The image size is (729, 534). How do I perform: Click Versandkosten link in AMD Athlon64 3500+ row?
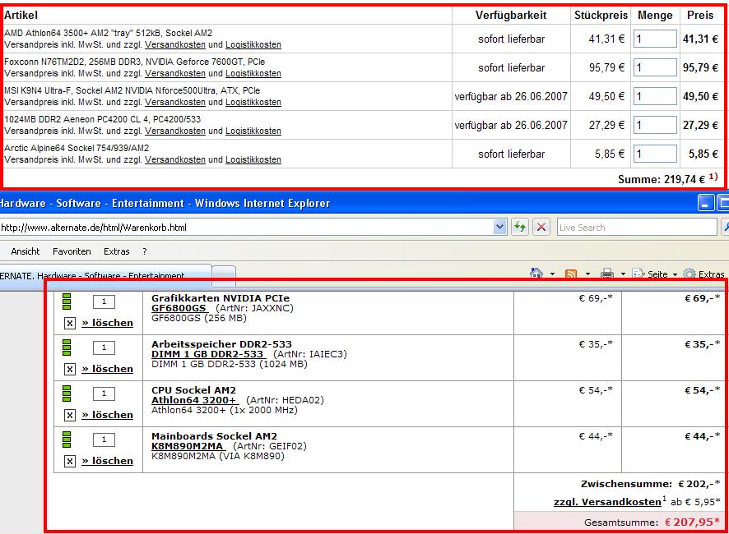[175, 44]
